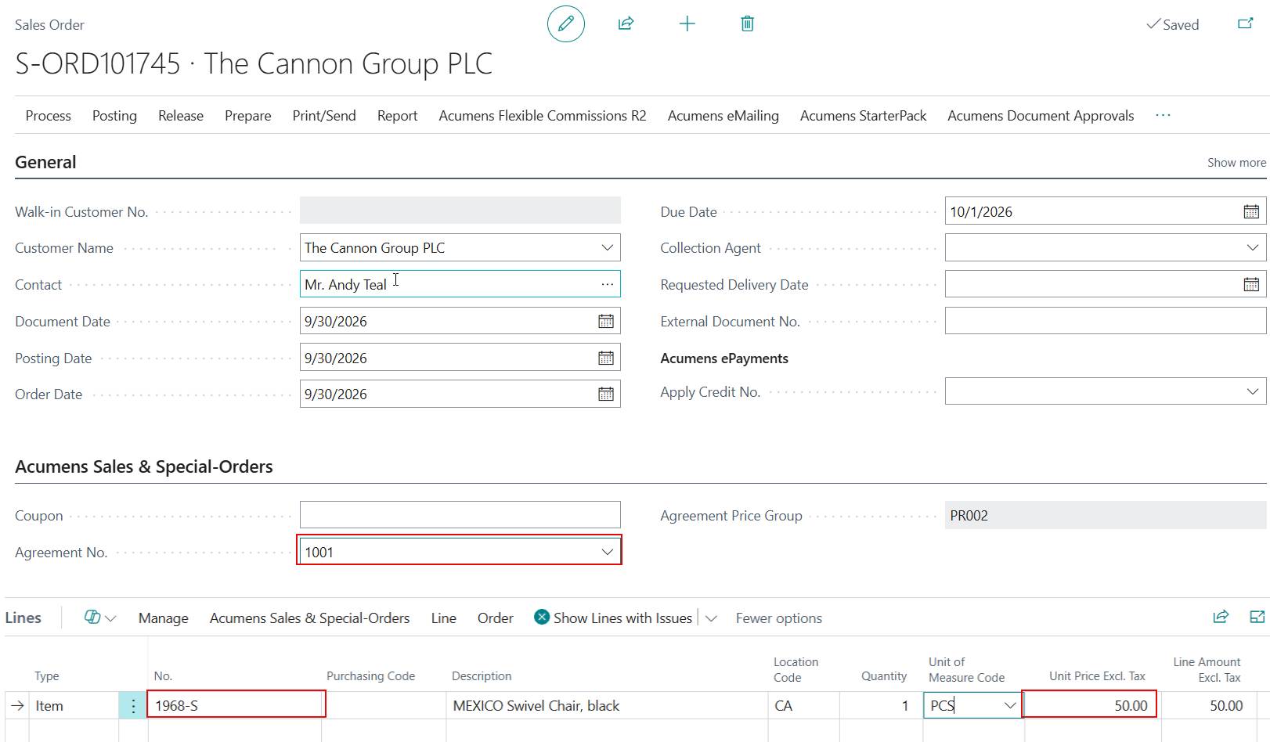Screen dimensions: 1270x742
Task: Open Acumens Document Approvals menu
Action: pyautogui.click(x=1041, y=116)
